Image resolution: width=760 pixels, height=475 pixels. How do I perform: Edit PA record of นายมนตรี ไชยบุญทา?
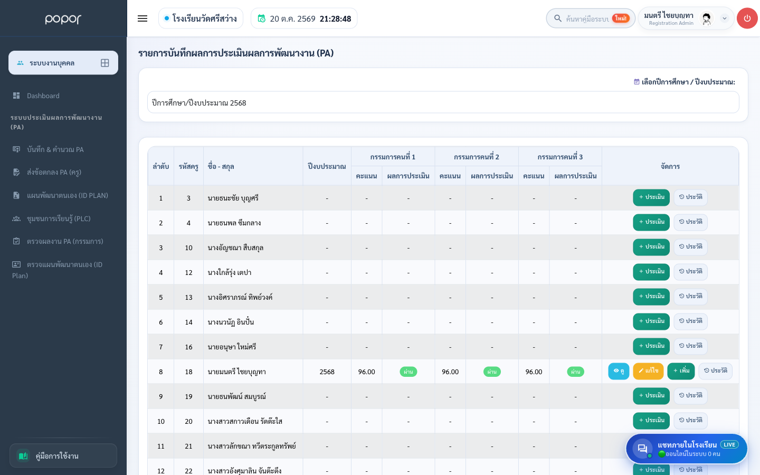click(x=648, y=371)
